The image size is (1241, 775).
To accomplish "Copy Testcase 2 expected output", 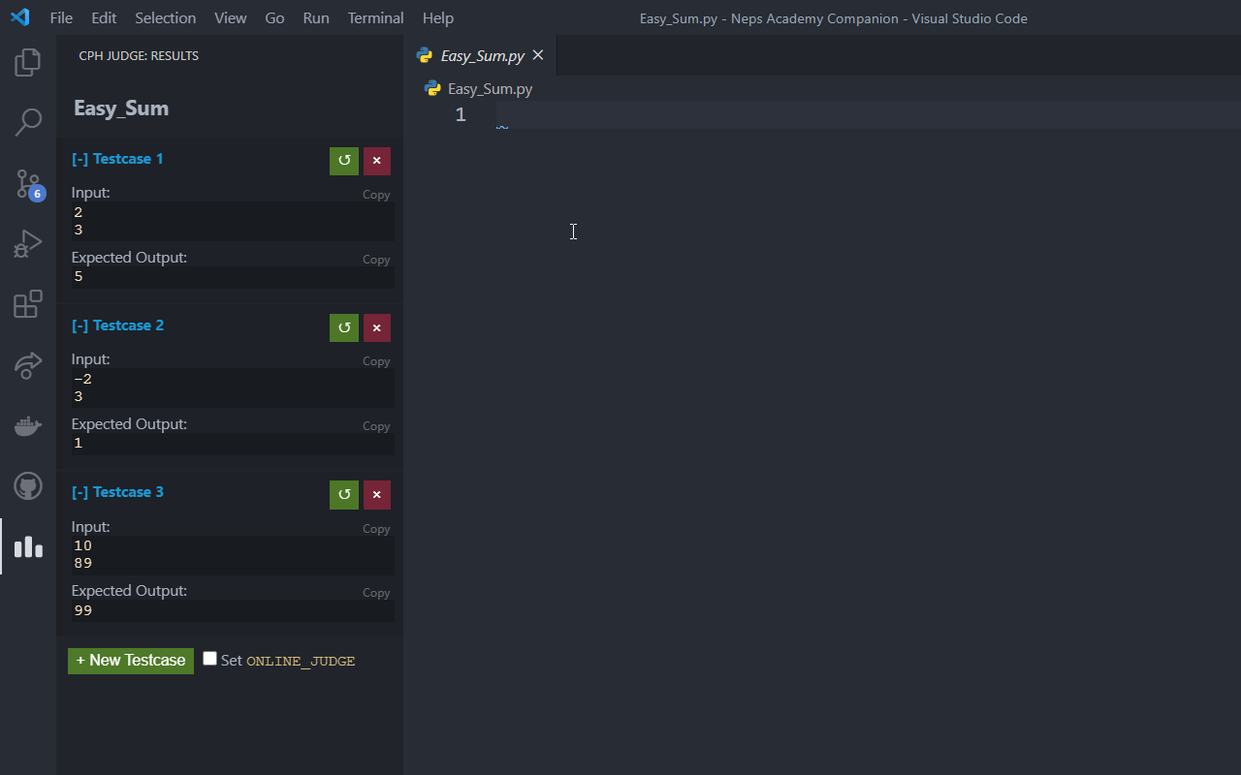I will pos(376,426).
